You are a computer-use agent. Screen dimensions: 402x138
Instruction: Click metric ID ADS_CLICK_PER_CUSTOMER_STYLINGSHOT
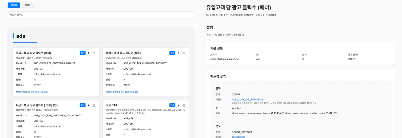point(58,116)
